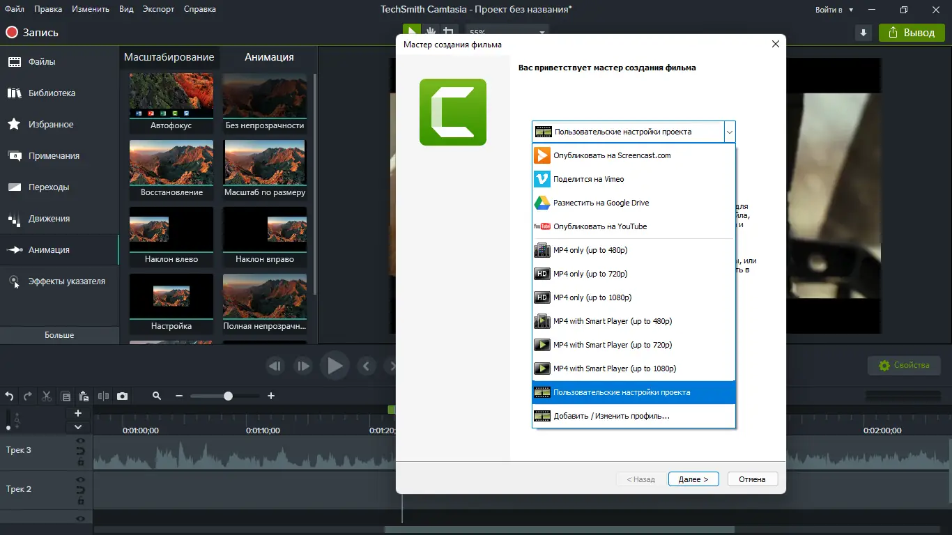Click Далее > in the wizard
This screenshot has width=952, height=535.
(693, 479)
